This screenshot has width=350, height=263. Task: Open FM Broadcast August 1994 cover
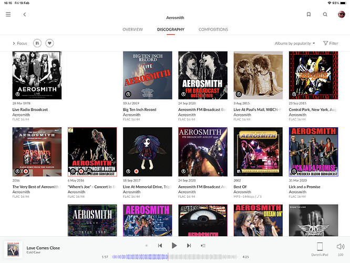pos(203,152)
